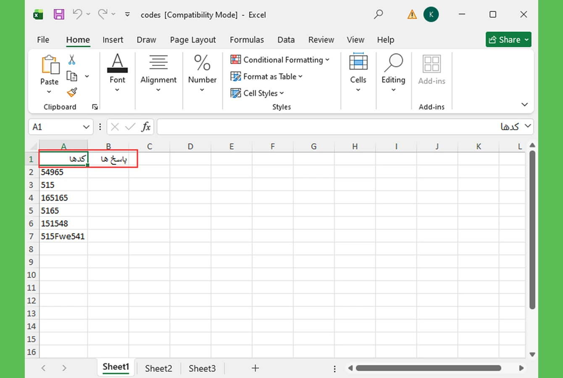
Task: Select cell B1 with پاسخ ها header
Action: [x=108, y=159]
